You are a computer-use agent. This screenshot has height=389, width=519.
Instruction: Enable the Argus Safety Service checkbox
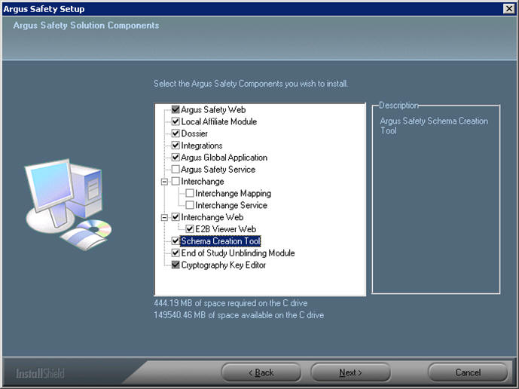(176, 170)
